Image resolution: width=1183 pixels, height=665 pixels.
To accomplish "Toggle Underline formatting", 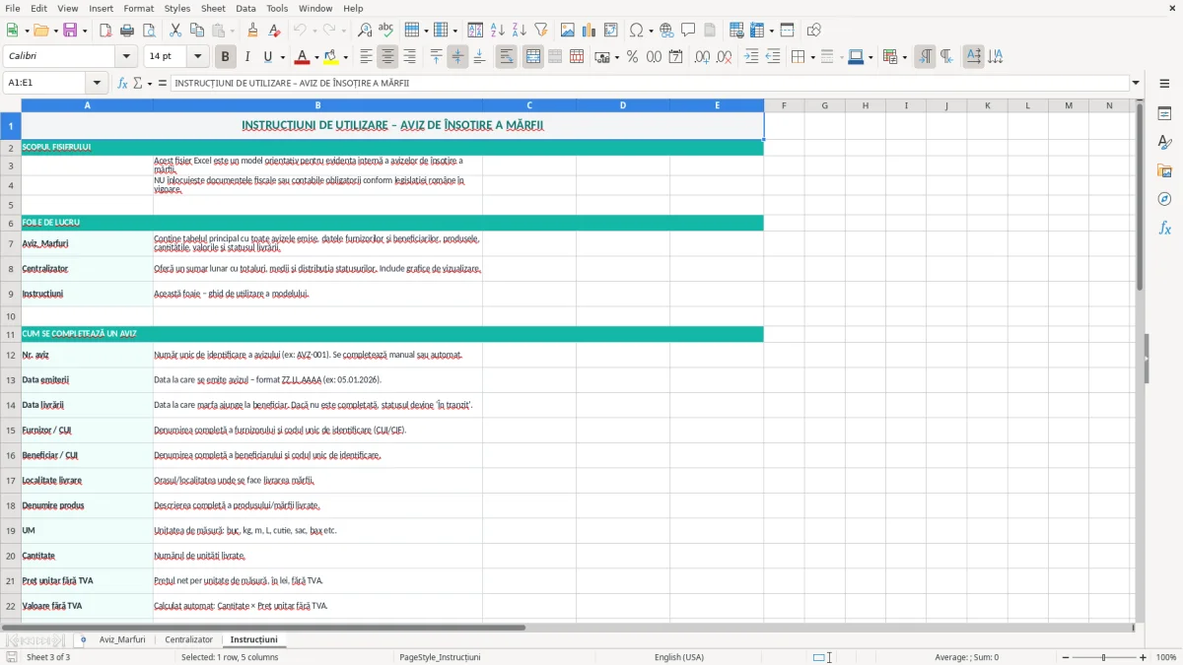I will pos(267,57).
